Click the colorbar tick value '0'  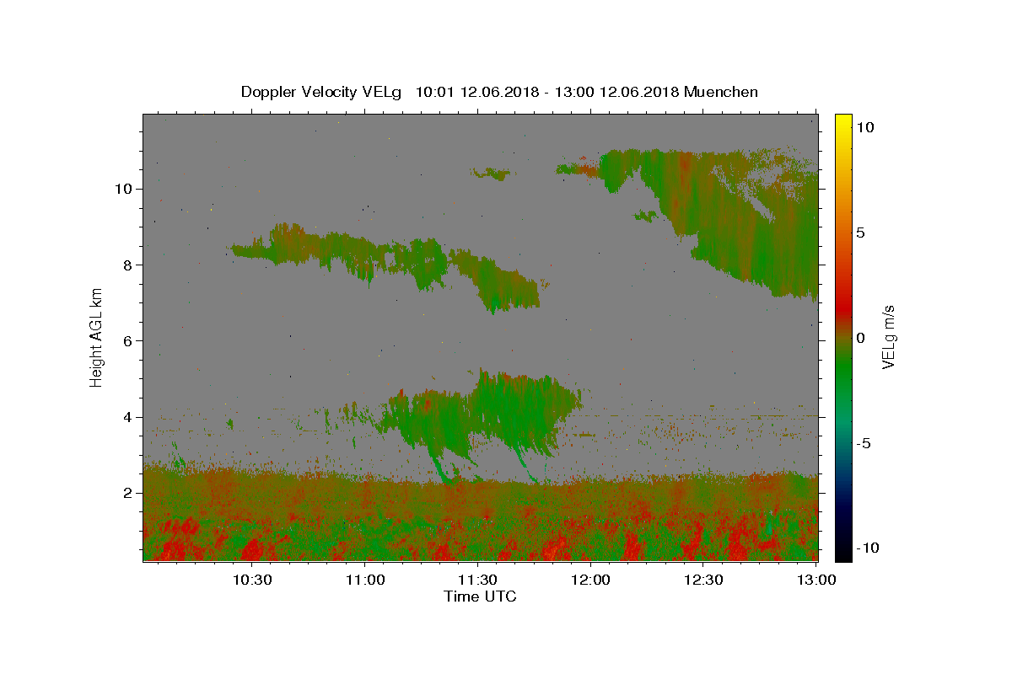pos(860,338)
